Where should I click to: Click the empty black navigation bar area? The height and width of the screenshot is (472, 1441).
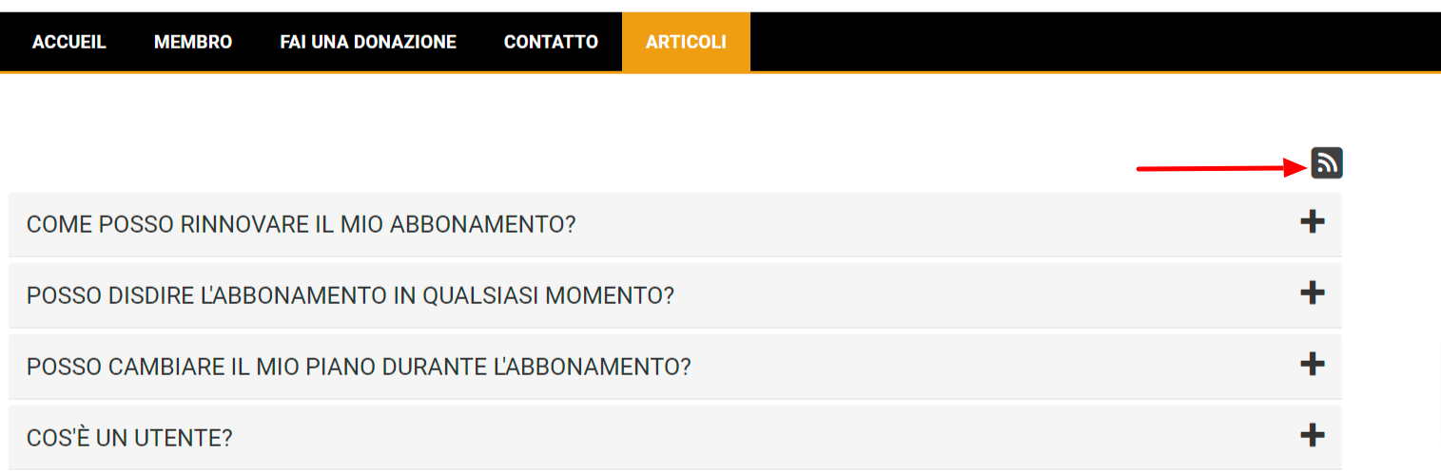tap(1094, 42)
